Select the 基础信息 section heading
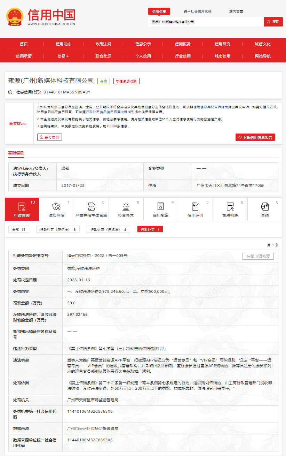286x456 pixels. 16,153
